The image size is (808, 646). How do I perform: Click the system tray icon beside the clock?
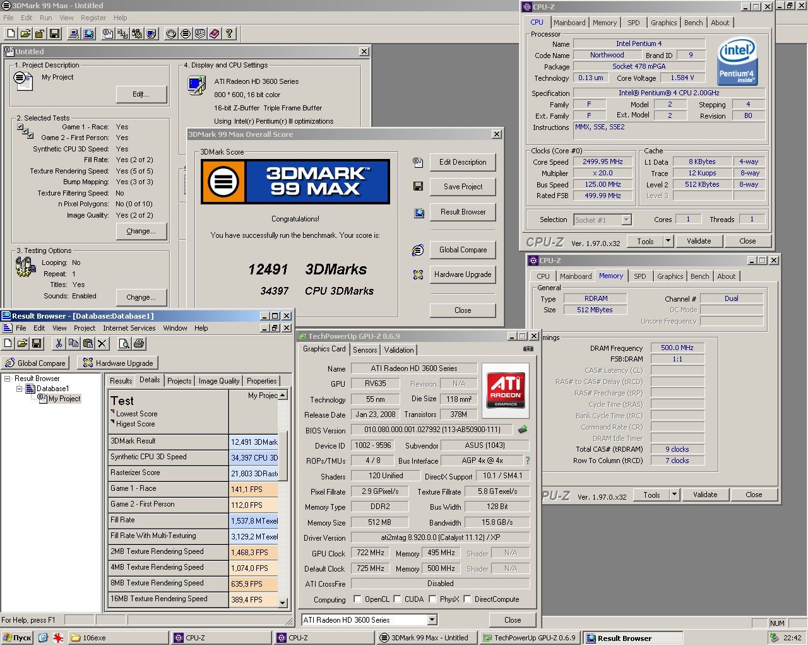(775, 638)
